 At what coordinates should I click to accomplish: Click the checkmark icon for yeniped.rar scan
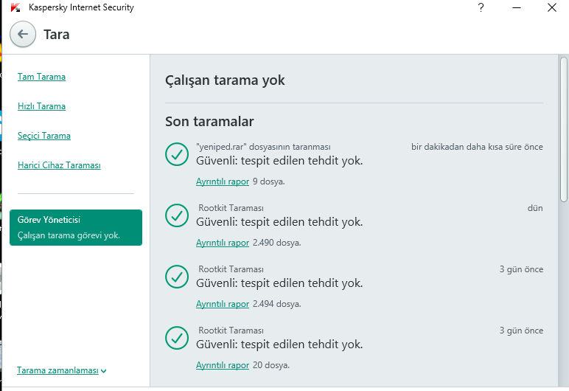point(177,154)
